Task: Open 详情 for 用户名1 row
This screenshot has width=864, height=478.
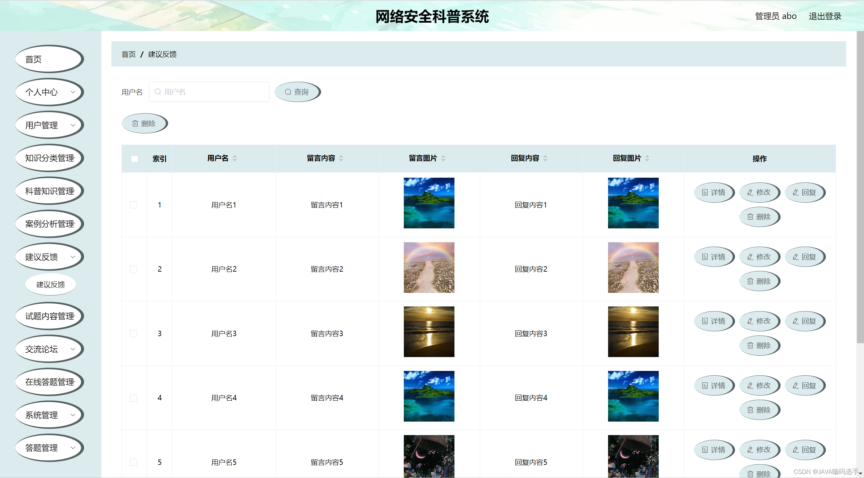Action: pos(714,192)
